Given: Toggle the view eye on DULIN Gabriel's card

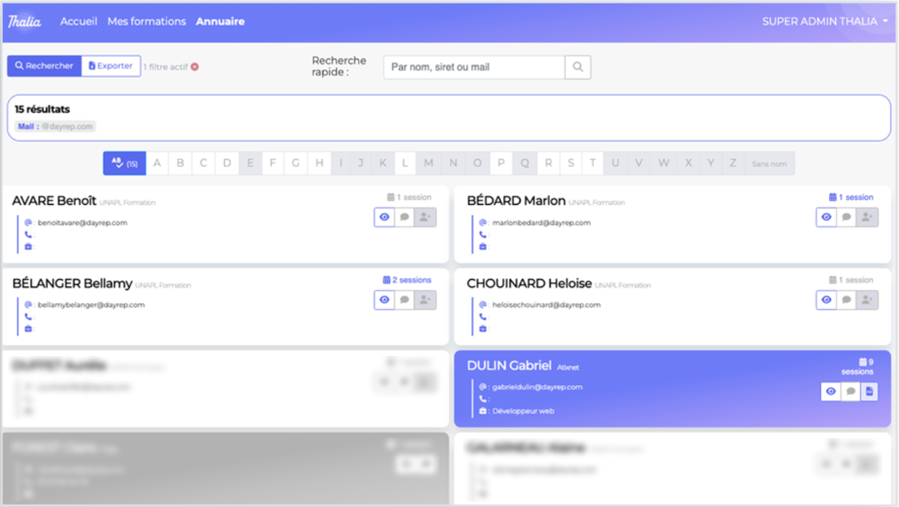Looking at the screenshot, I should [x=830, y=392].
